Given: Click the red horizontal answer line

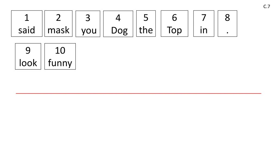Looking at the screenshot, I should coord(138,93).
